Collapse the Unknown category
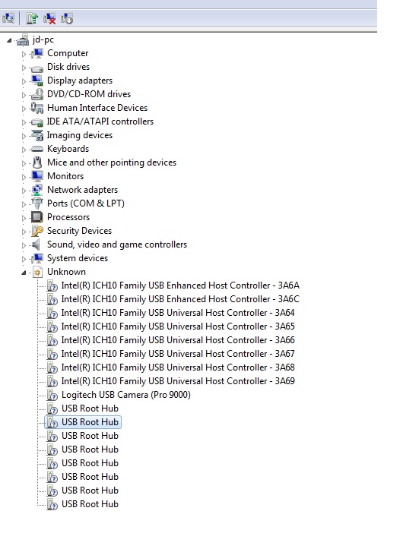403x552 pixels. 24,273
